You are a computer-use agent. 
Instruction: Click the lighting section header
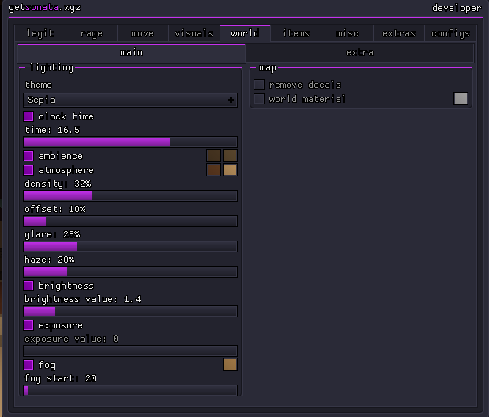[x=51, y=67]
